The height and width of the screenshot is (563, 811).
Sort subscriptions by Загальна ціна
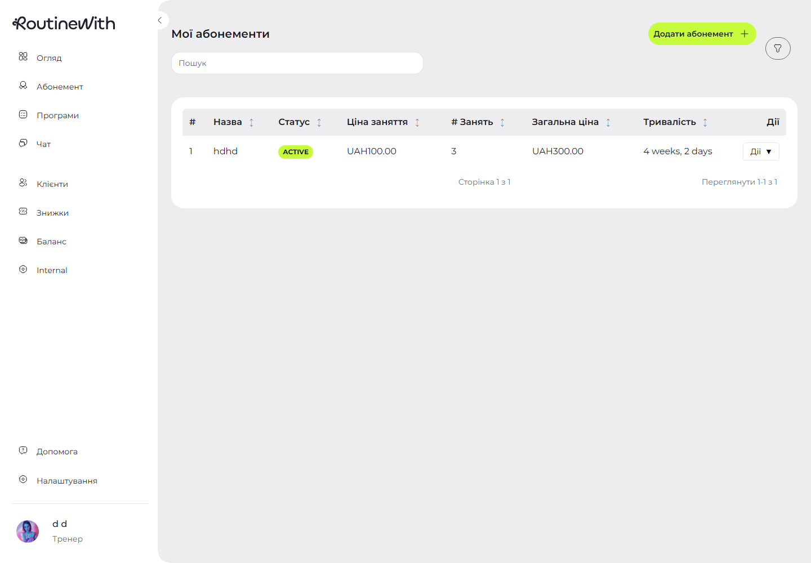pyautogui.click(x=608, y=122)
